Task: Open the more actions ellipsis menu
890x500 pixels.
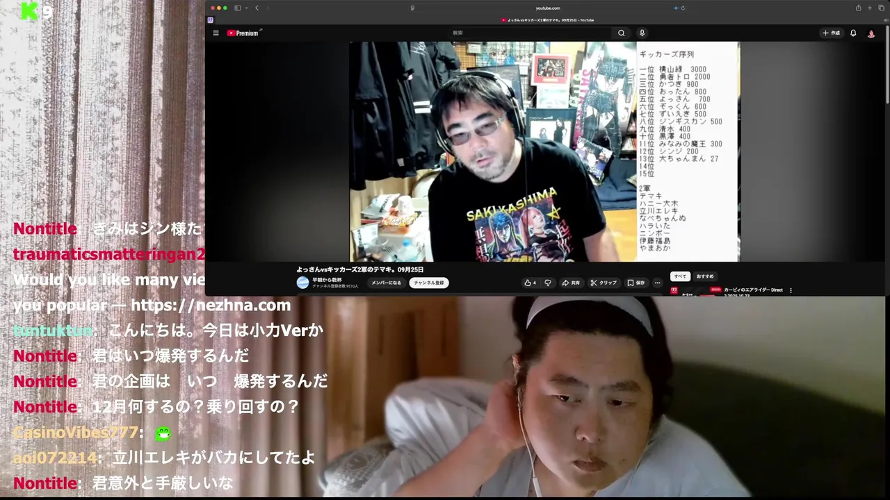Action: (657, 283)
